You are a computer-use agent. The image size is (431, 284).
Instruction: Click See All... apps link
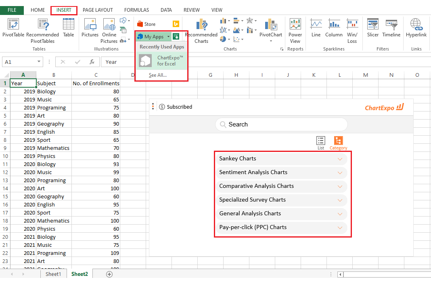tap(158, 75)
